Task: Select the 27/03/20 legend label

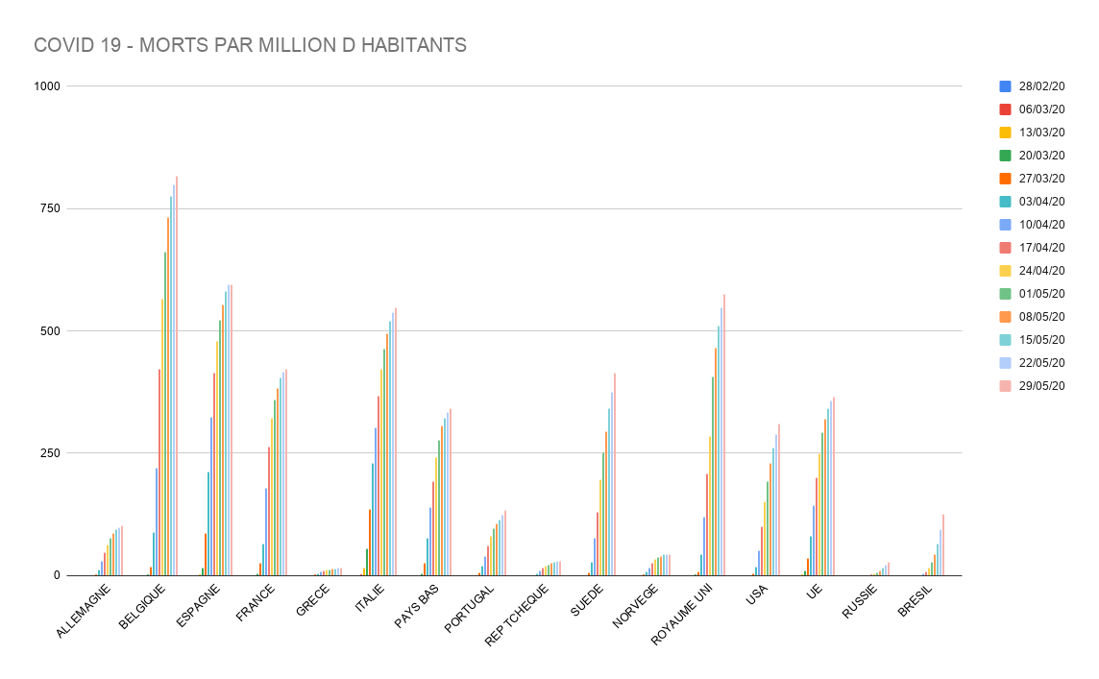Action: [x=1041, y=179]
